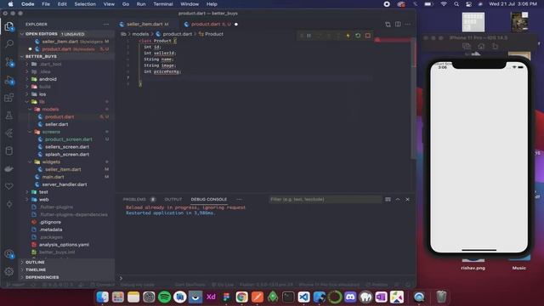The height and width of the screenshot is (306, 544).
Task: Switch to the PROBLEMS panel tab
Action: point(134,200)
